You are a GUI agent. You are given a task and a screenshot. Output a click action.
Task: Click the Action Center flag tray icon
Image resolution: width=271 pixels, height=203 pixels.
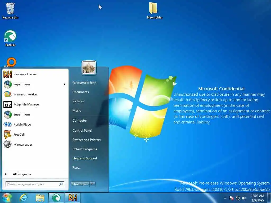(x=232, y=198)
